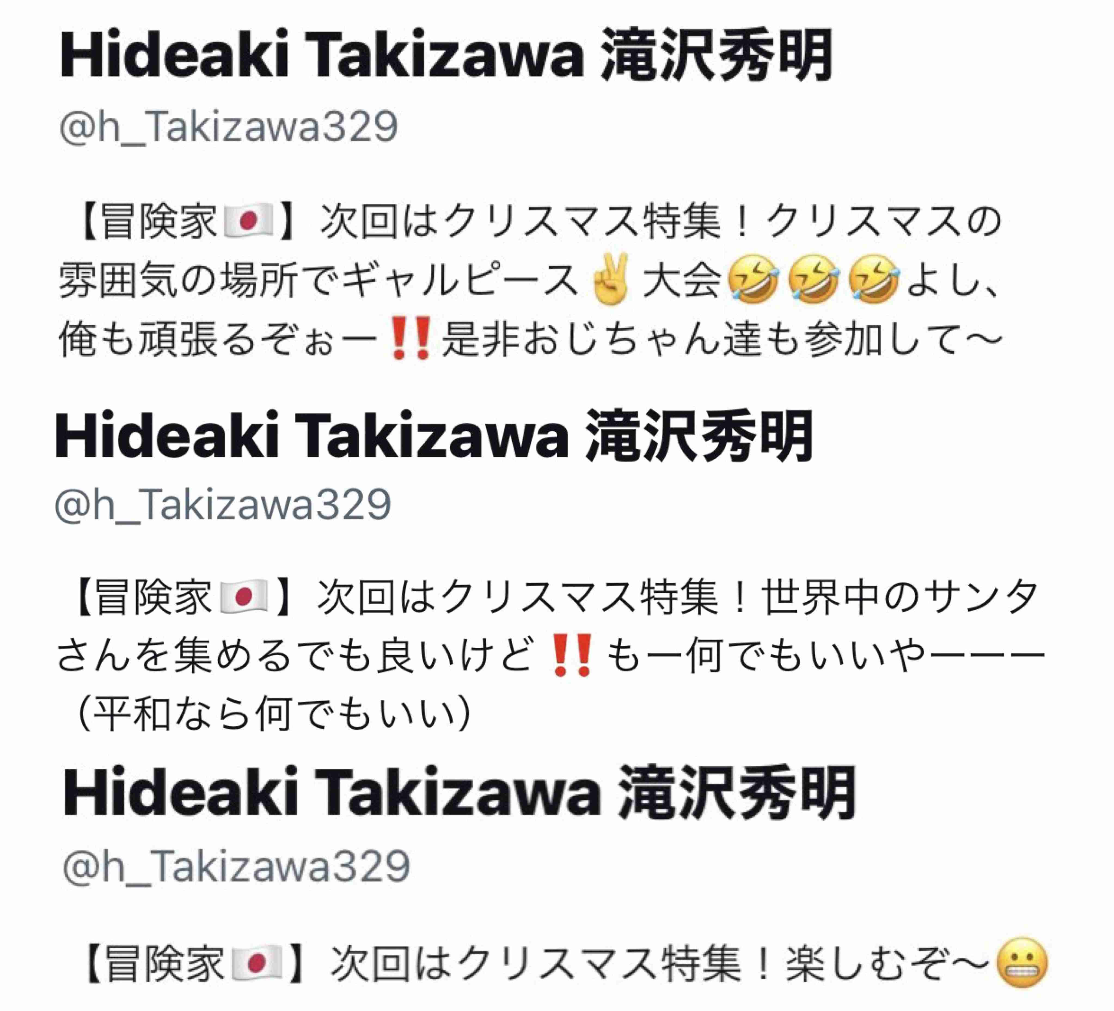
Task: Click the tweet text mentioning ギャルピース大会
Action: coord(531,280)
